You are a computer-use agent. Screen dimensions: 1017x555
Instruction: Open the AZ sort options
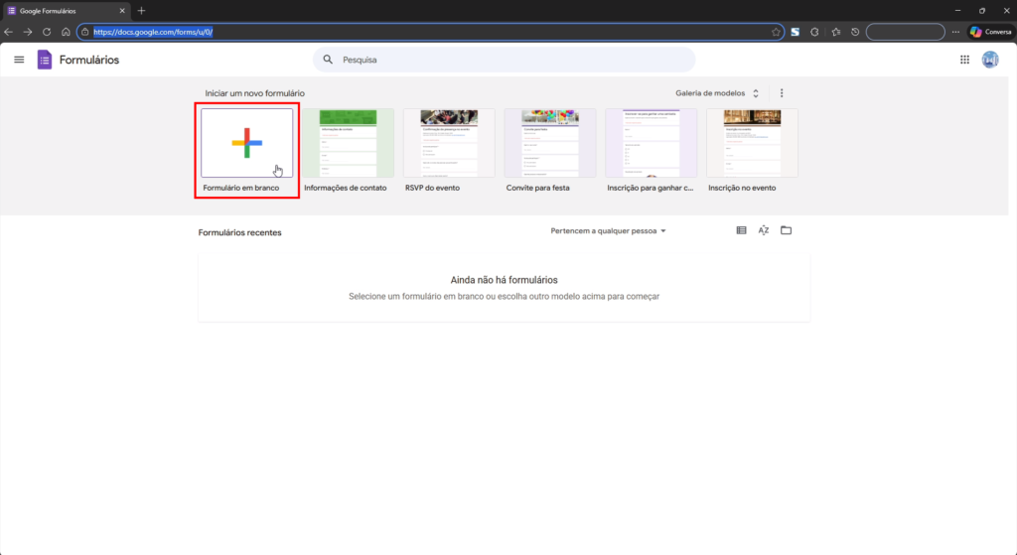pyautogui.click(x=764, y=230)
